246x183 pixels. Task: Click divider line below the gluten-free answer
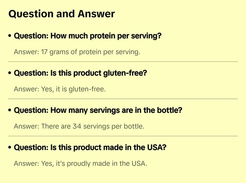(123, 99)
